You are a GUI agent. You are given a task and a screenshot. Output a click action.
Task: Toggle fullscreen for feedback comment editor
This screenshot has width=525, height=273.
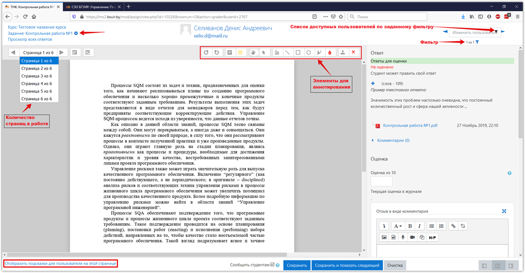[x=504, y=211]
